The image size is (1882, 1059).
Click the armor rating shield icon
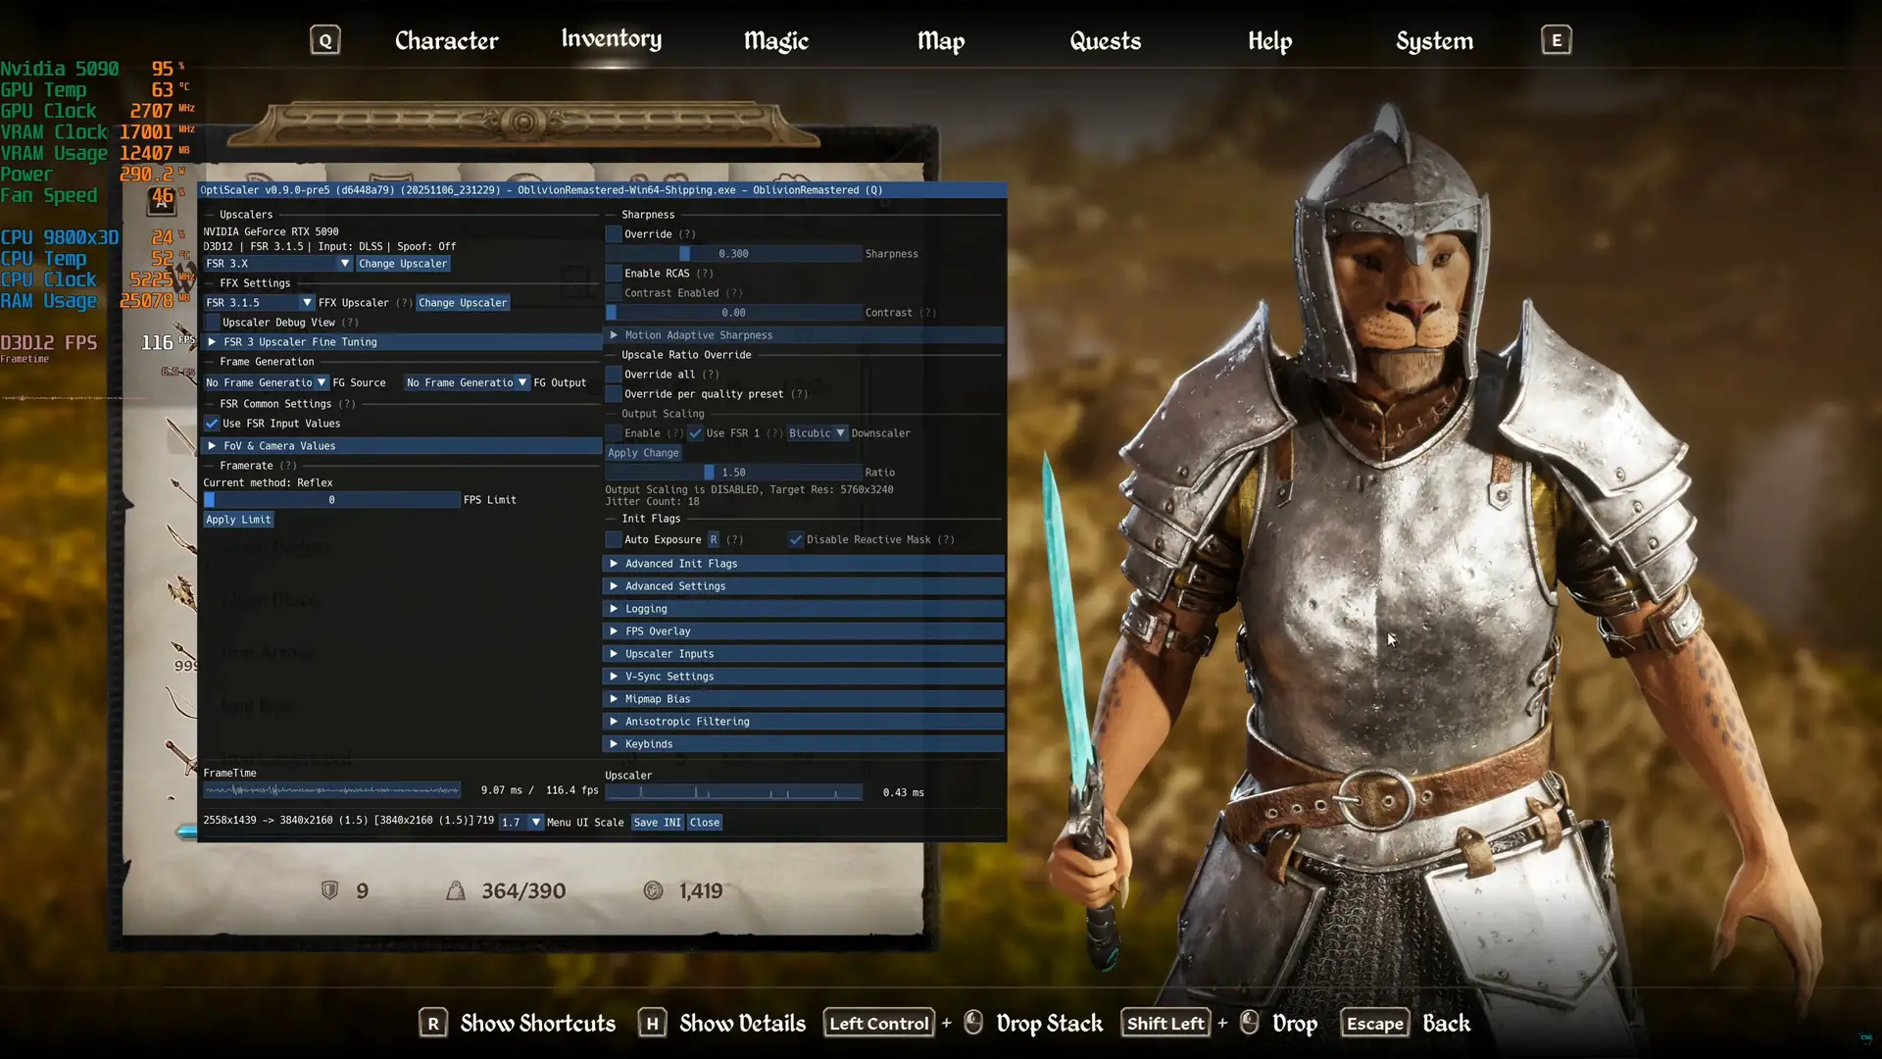coord(330,890)
